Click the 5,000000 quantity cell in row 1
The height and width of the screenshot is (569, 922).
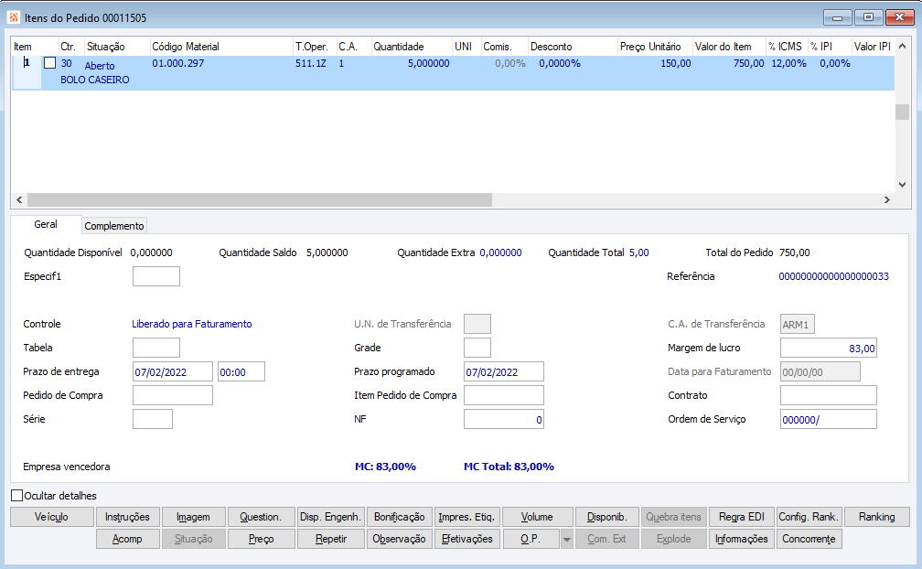coord(429,63)
